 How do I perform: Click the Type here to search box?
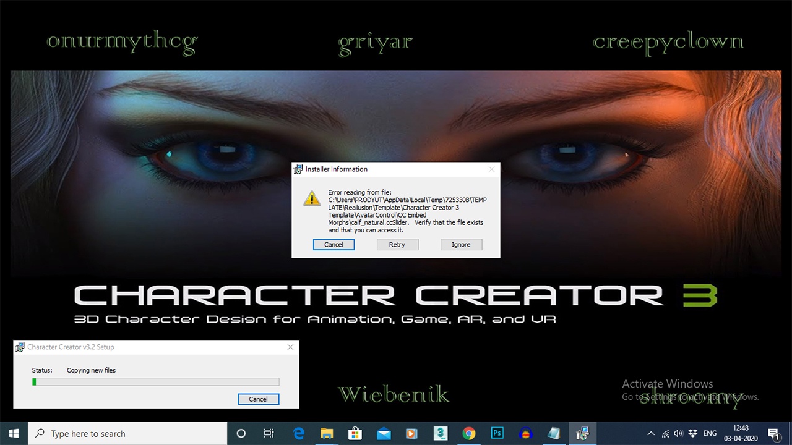click(x=128, y=433)
